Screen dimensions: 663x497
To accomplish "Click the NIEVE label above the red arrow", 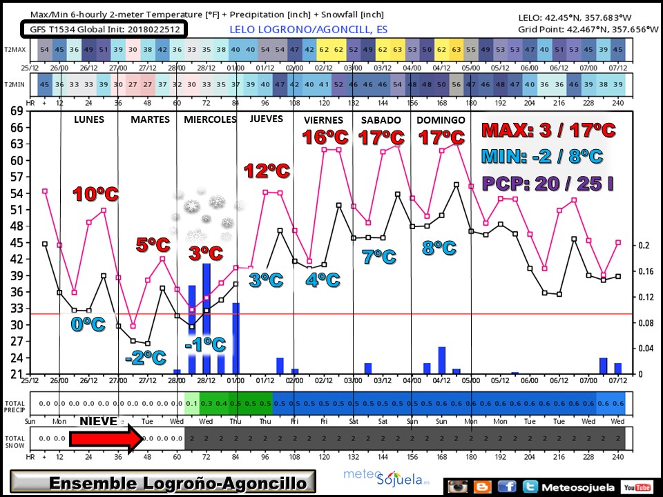I will click(99, 421).
